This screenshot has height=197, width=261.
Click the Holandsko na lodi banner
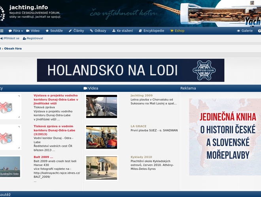point(130,70)
